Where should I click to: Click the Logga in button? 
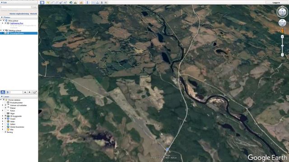276,2
